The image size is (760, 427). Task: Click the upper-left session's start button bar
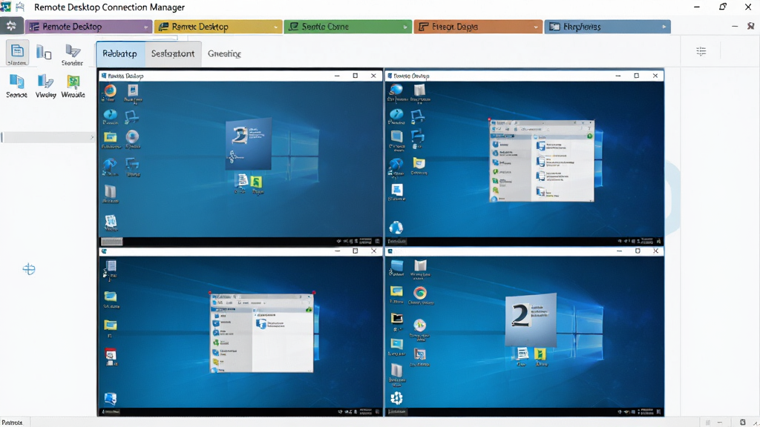pyautogui.click(x=111, y=241)
